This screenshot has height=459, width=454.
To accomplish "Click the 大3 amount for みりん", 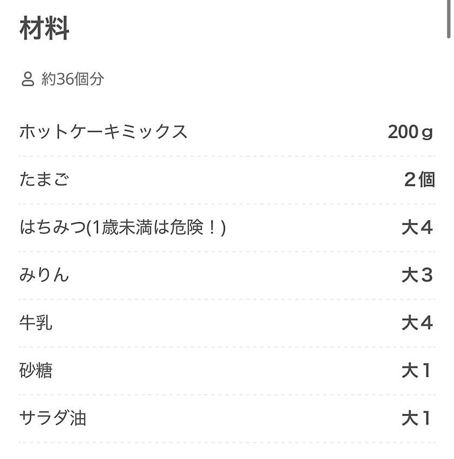I will coord(417,275).
